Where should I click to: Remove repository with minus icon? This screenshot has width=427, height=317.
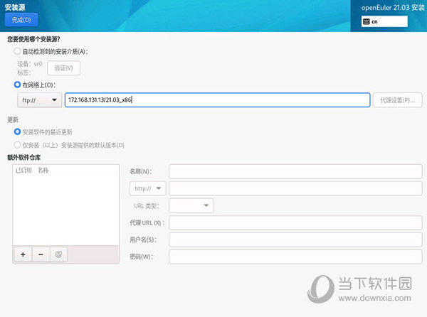[41, 254]
